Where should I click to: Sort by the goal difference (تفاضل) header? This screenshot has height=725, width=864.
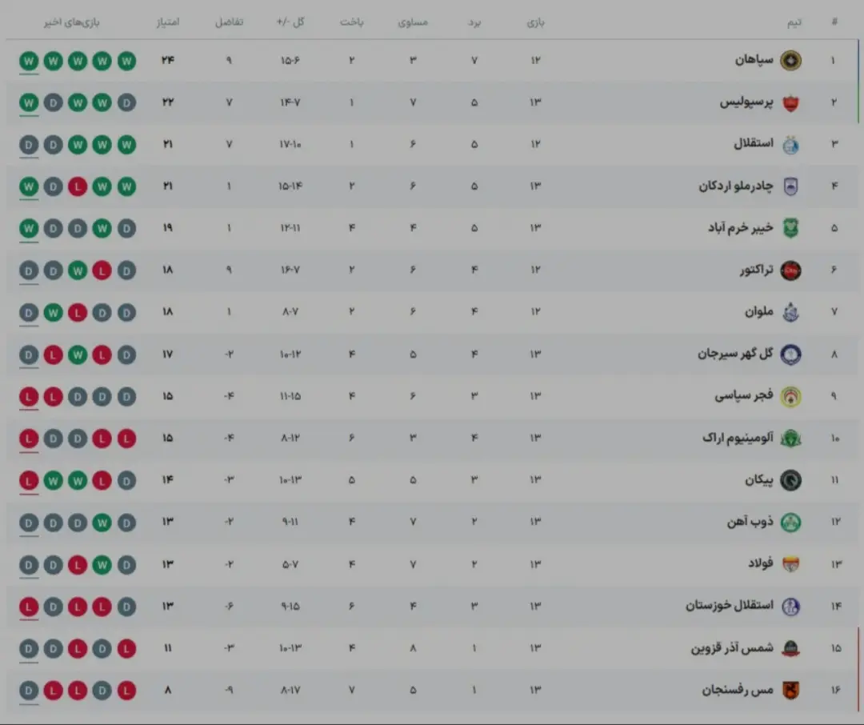[229, 22]
